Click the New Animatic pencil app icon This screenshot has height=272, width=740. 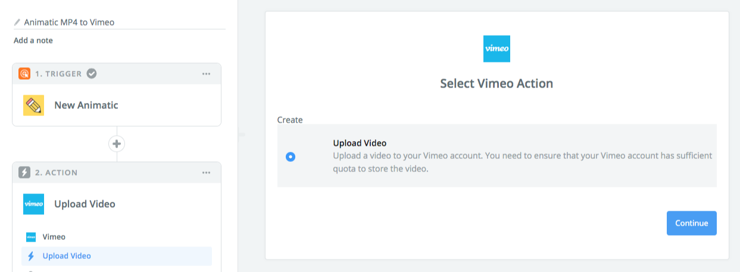33,105
